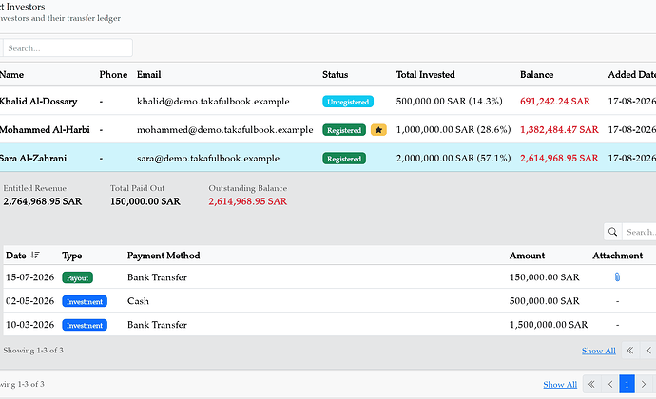Click the Total Paid Out value 150,000.00 SAR
The height and width of the screenshot is (399, 656).
coord(145,201)
